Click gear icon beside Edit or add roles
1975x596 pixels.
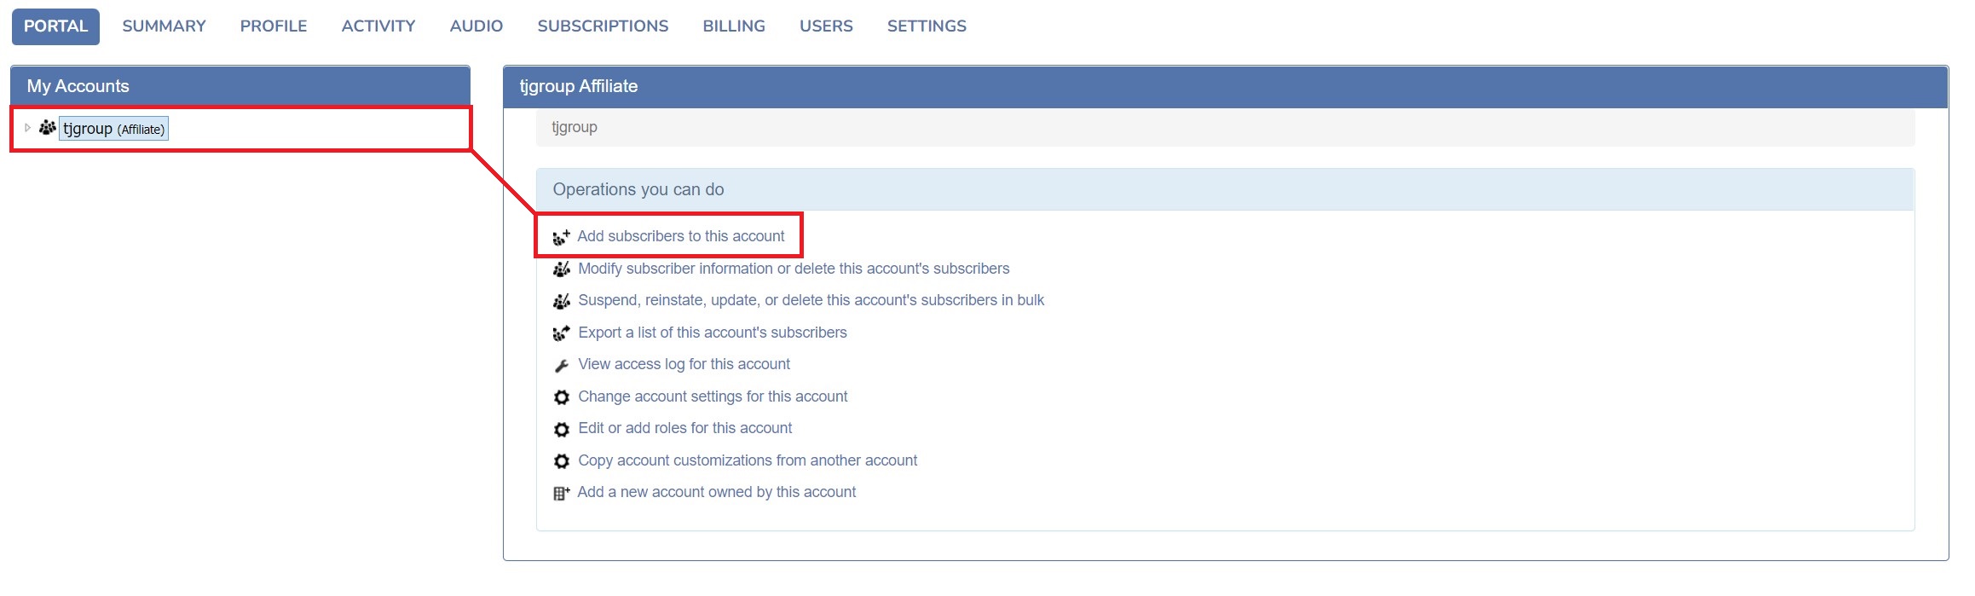click(561, 429)
